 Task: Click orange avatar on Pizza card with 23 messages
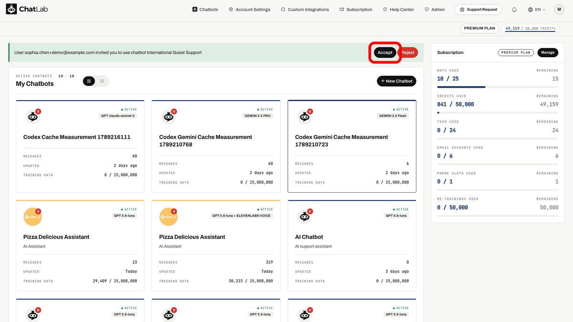tap(32, 217)
